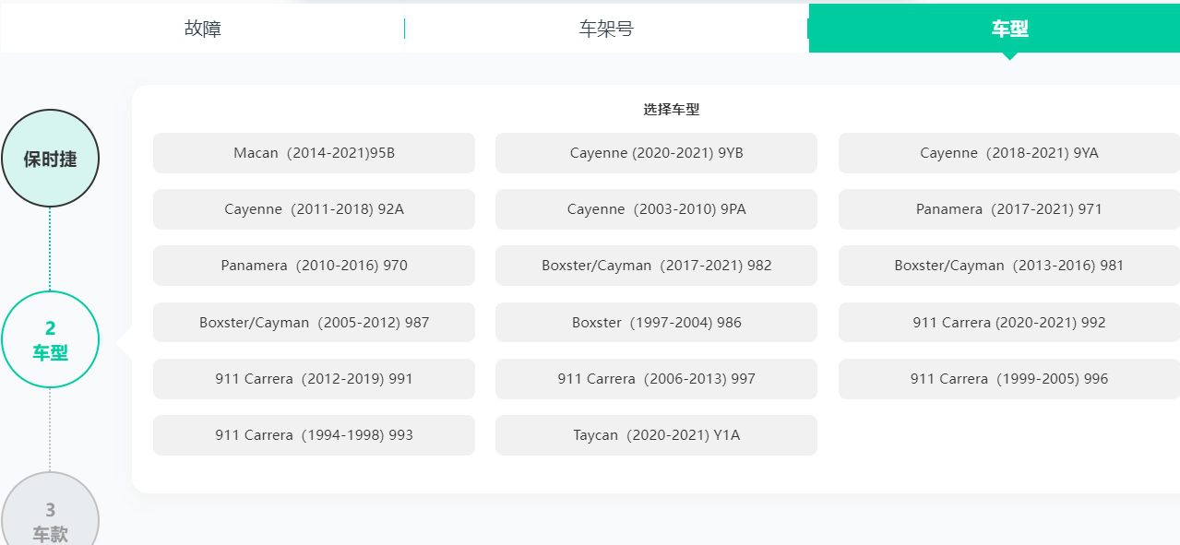The width and height of the screenshot is (1180, 545).
Task: Switch to the 车架号 tab
Action: [x=607, y=28]
